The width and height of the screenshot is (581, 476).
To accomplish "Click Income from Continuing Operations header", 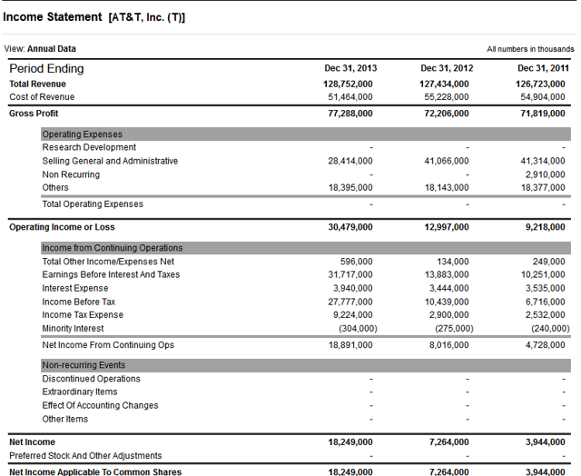I will pyautogui.click(x=306, y=248).
